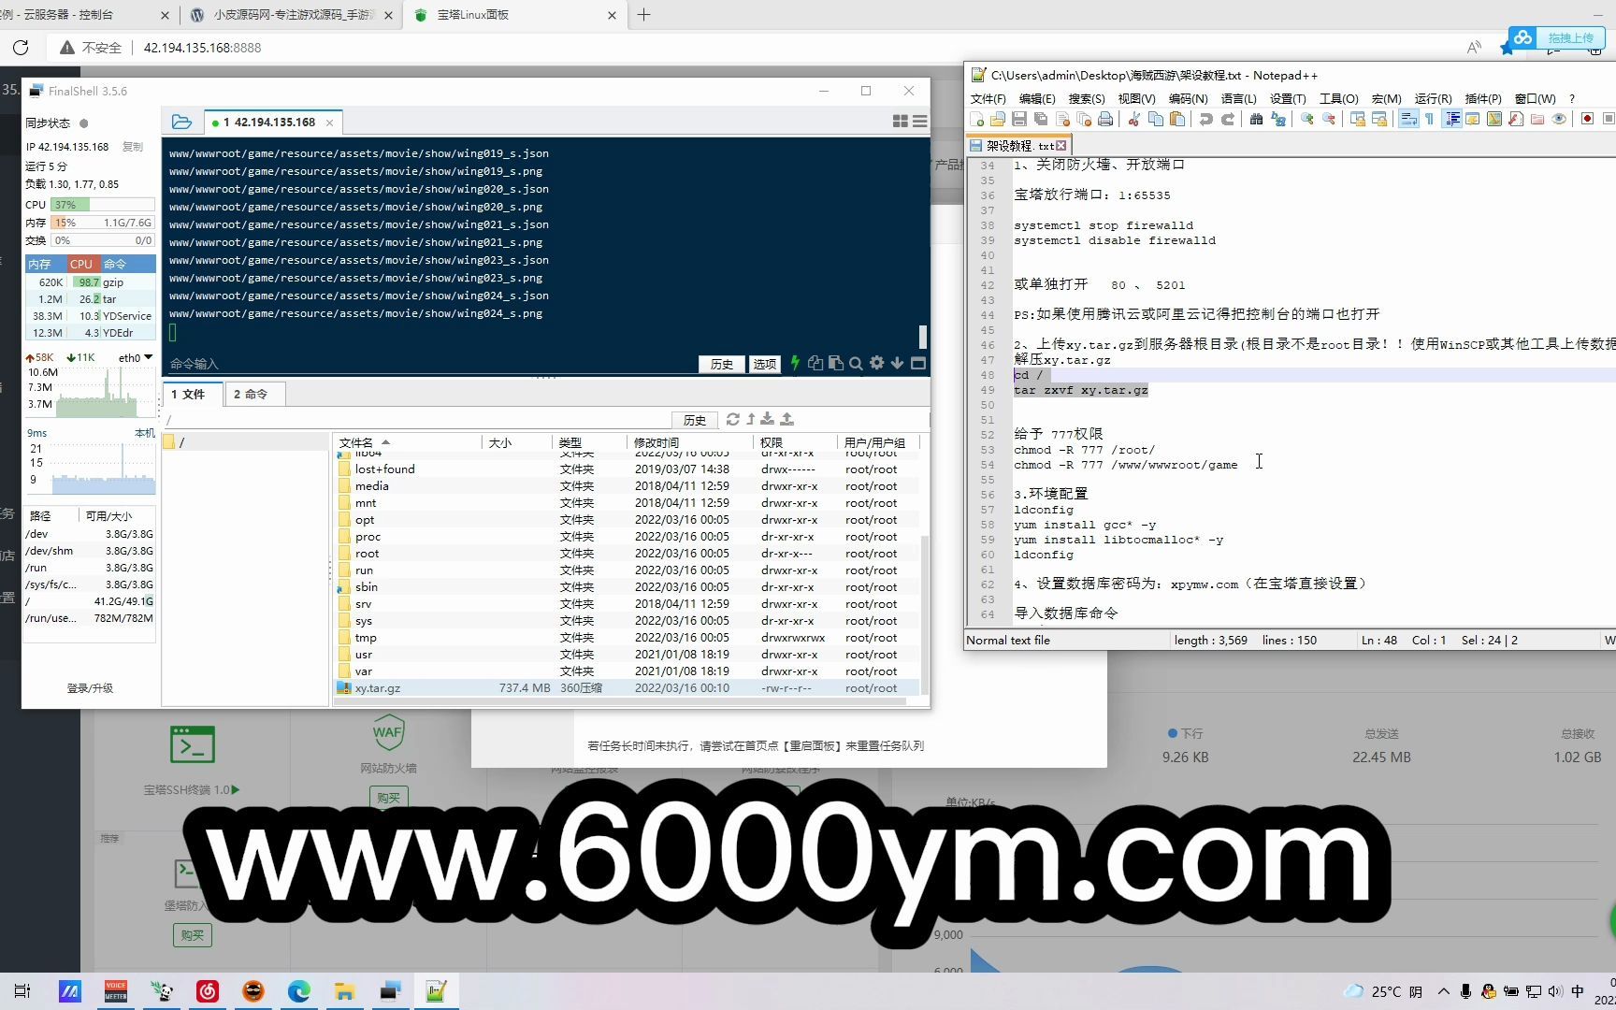Click paste icon in terminal command bar
This screenshot has height=1010, width=1616.
tap(835, 363)
